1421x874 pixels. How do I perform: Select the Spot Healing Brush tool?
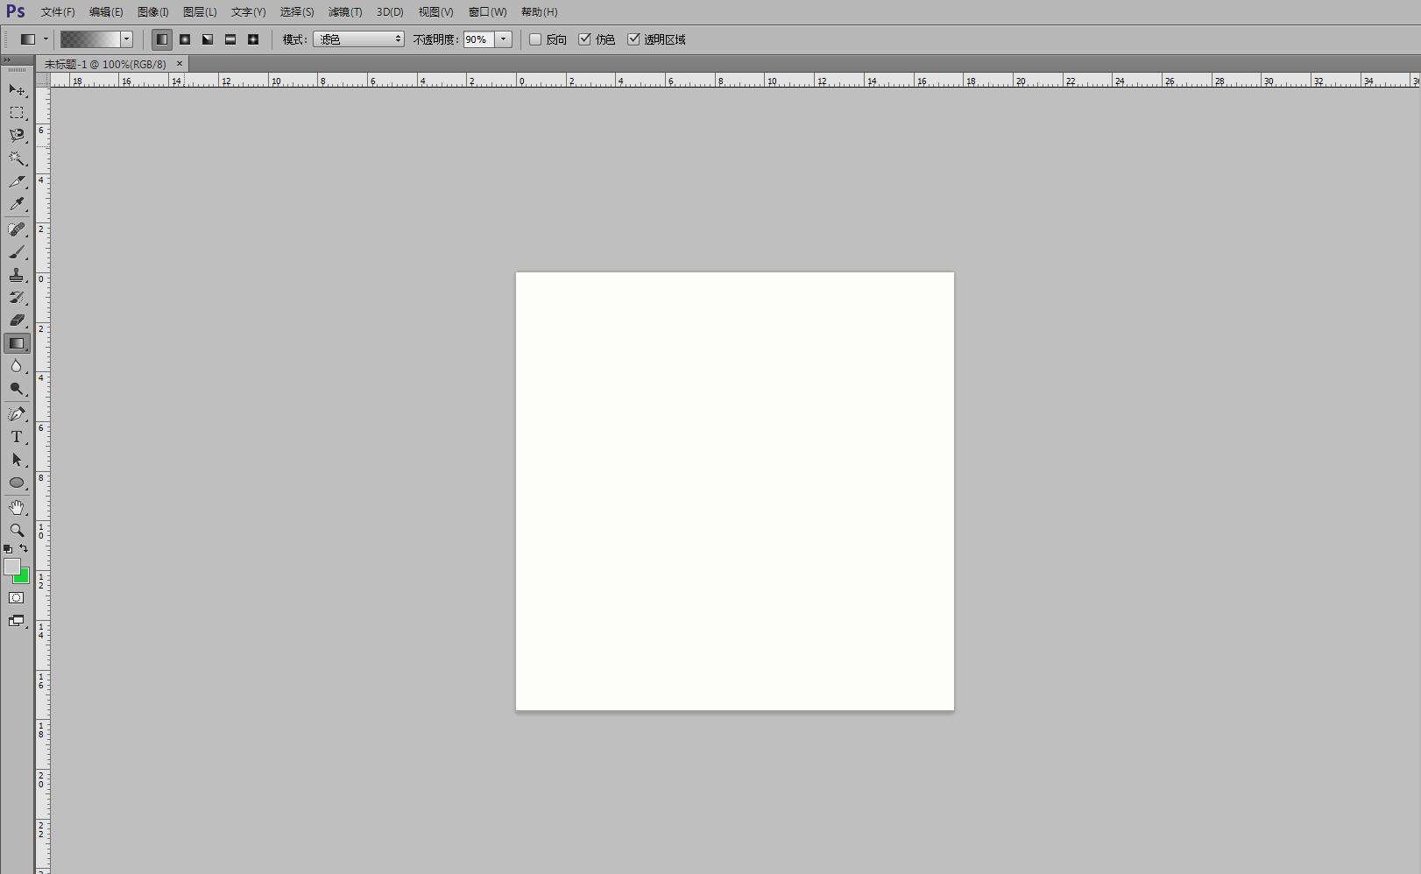pyautogui.click(x=17, y=229)
